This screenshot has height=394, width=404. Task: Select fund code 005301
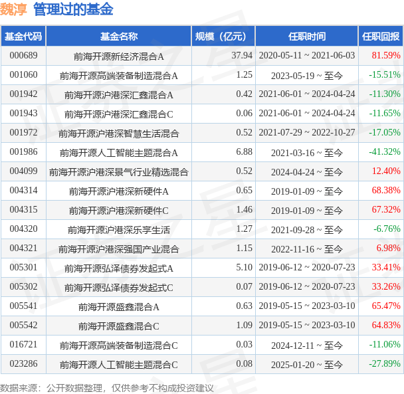tap(23, 268)
